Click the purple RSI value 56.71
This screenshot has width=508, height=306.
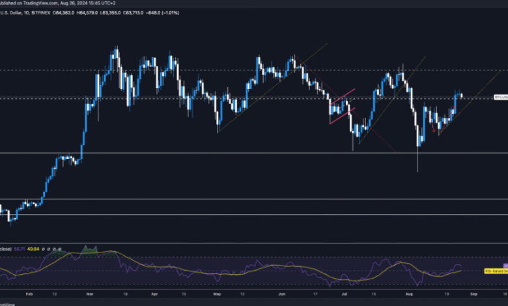[20, 249]
